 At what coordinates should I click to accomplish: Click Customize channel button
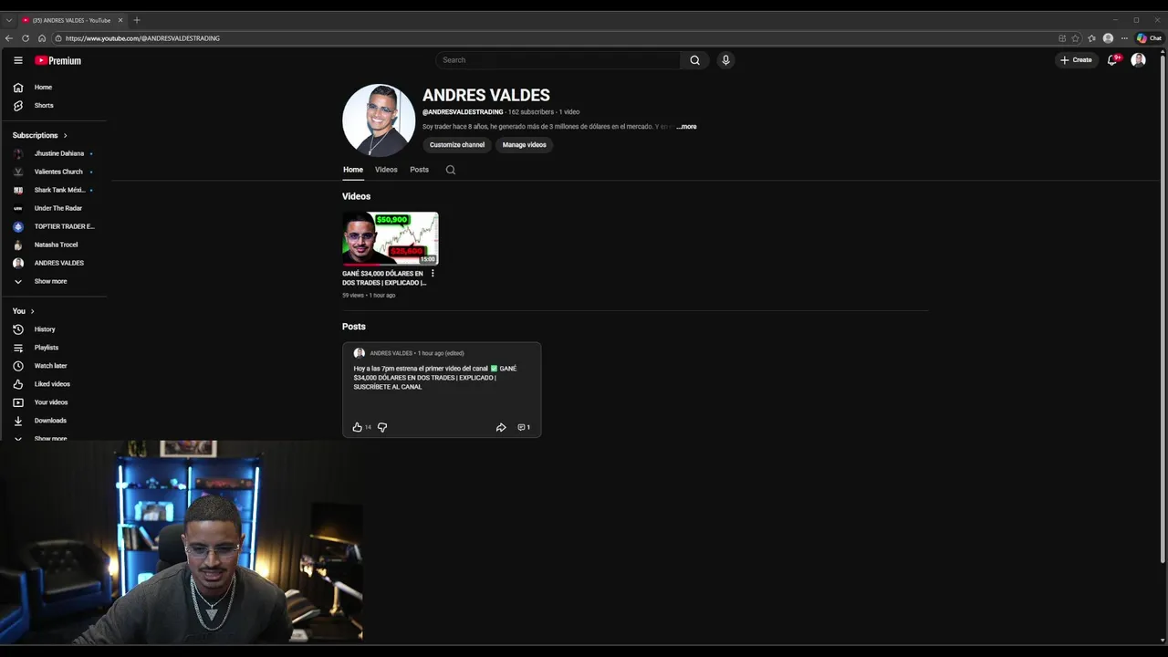tap(457, 145)
